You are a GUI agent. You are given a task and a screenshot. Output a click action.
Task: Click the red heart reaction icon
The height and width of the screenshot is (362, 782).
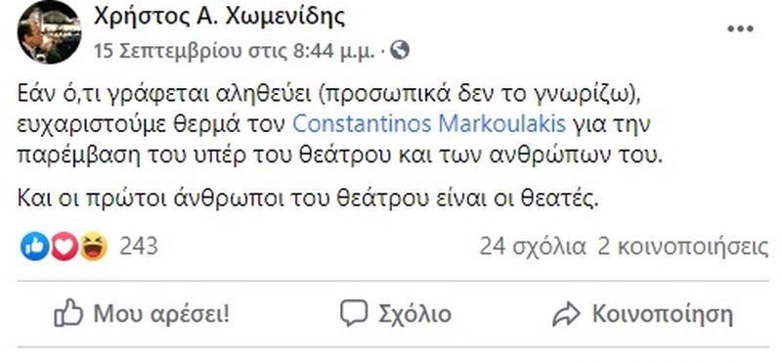tap(65, 247)
